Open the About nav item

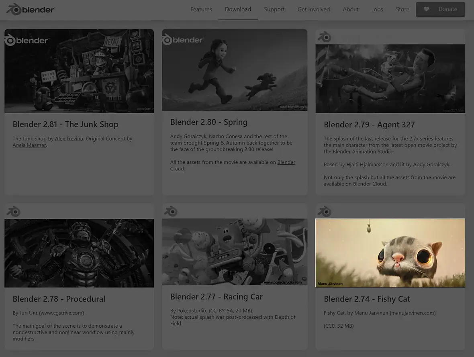(x=351, y=9)
